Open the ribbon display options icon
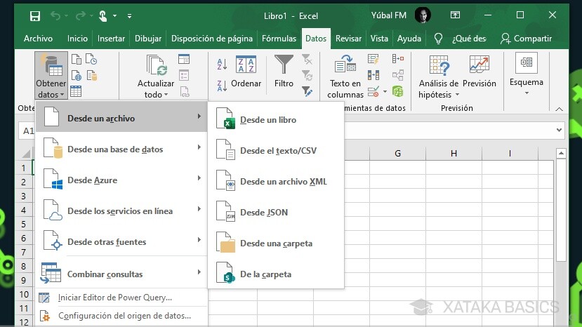This screenshot has height=327, width=582. coord(455,15)
